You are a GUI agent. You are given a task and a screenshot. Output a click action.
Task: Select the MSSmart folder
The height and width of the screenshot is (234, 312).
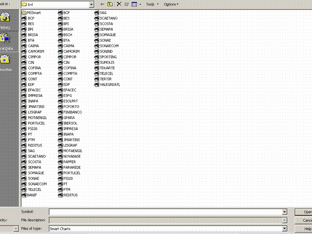[x=31, y=13]
